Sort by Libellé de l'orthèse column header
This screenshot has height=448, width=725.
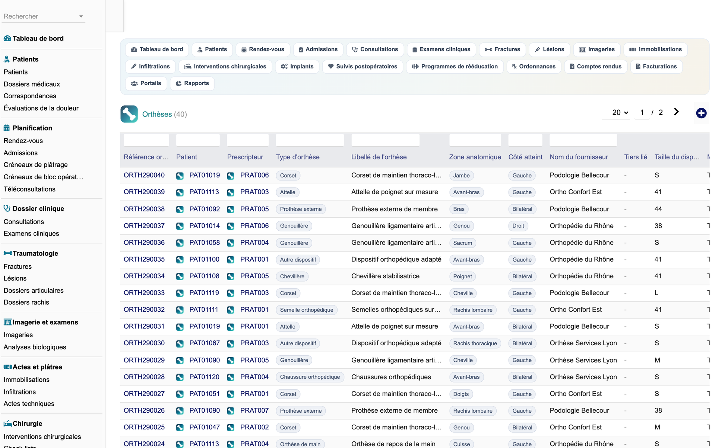click(x=379, y=157)
